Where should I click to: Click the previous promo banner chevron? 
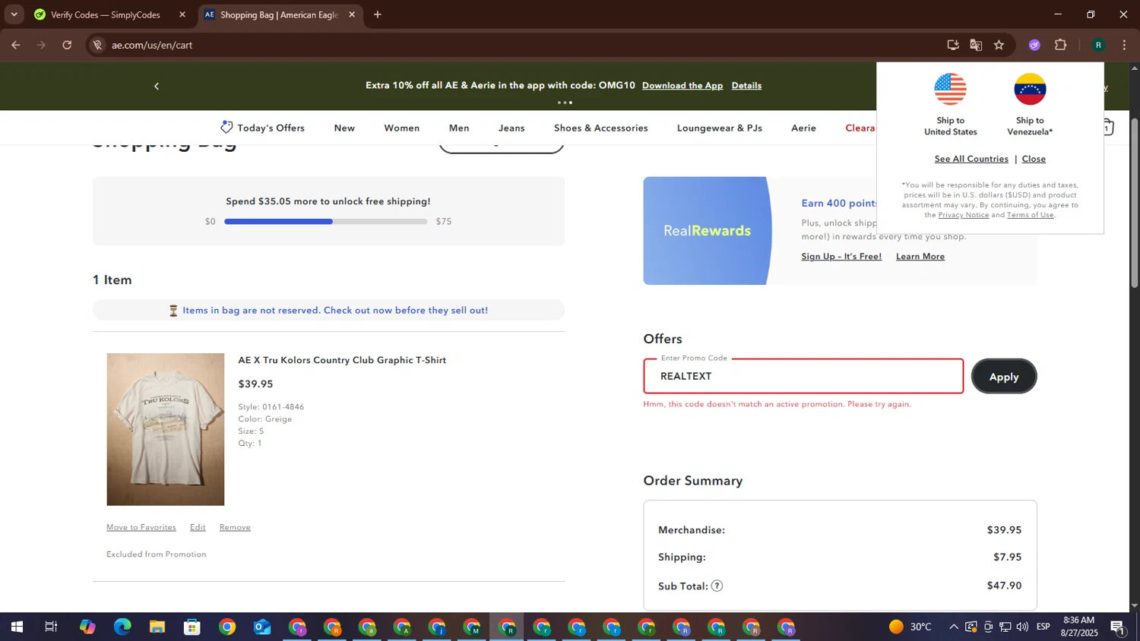tap(157, 86)
